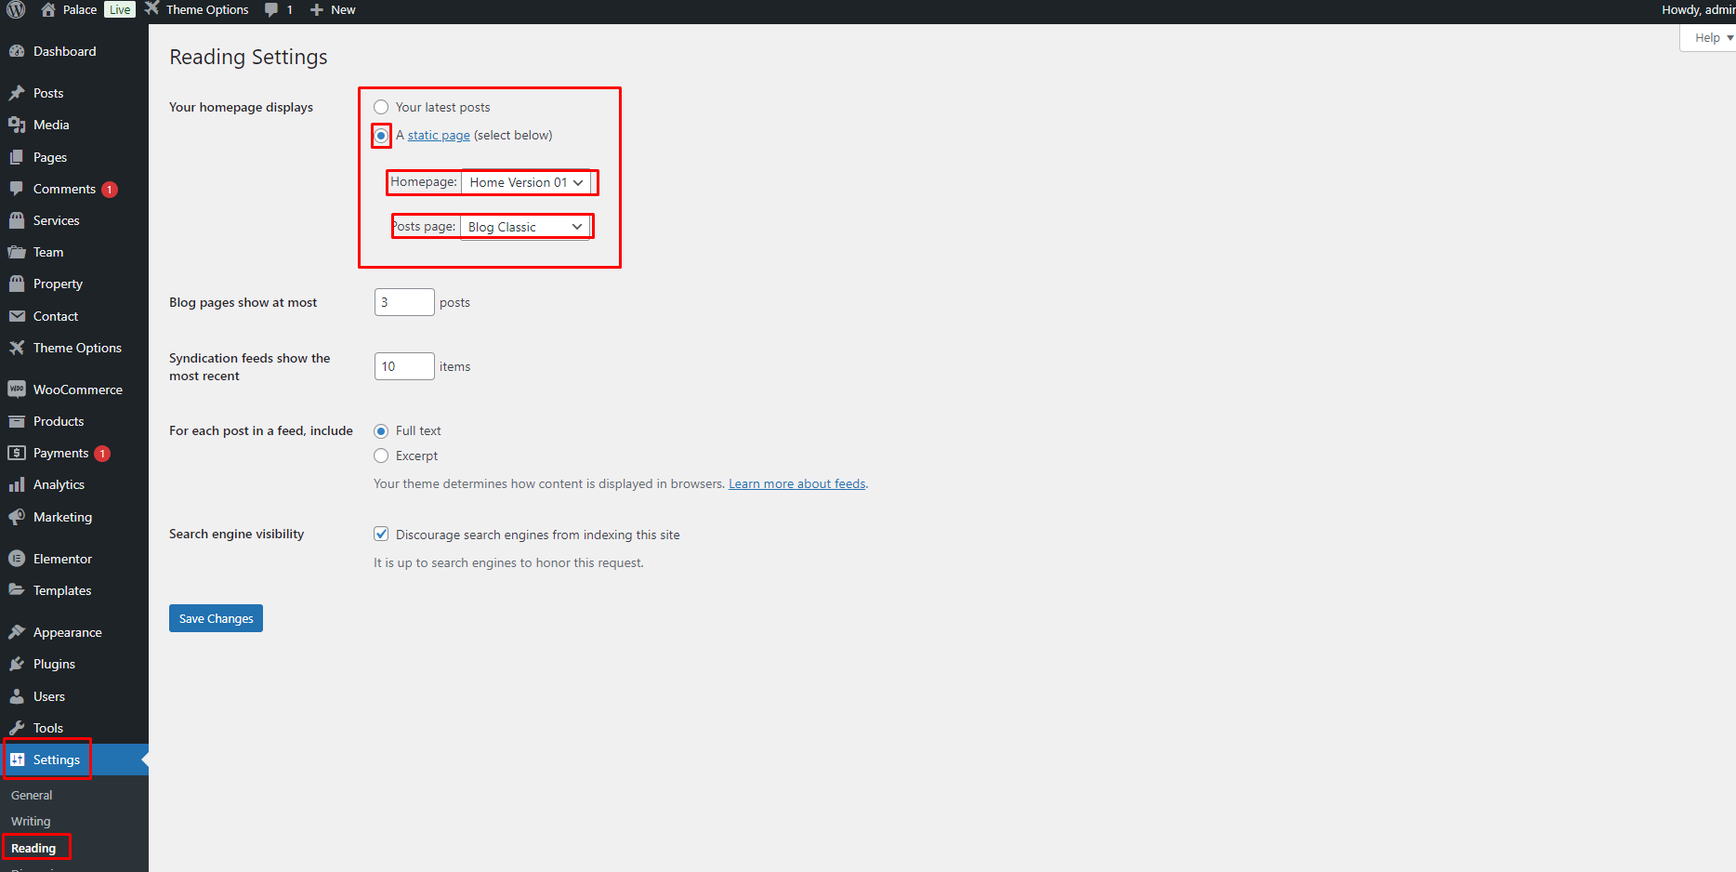
Task: Open the Writing settings submenu
Action: pos(31,821)
